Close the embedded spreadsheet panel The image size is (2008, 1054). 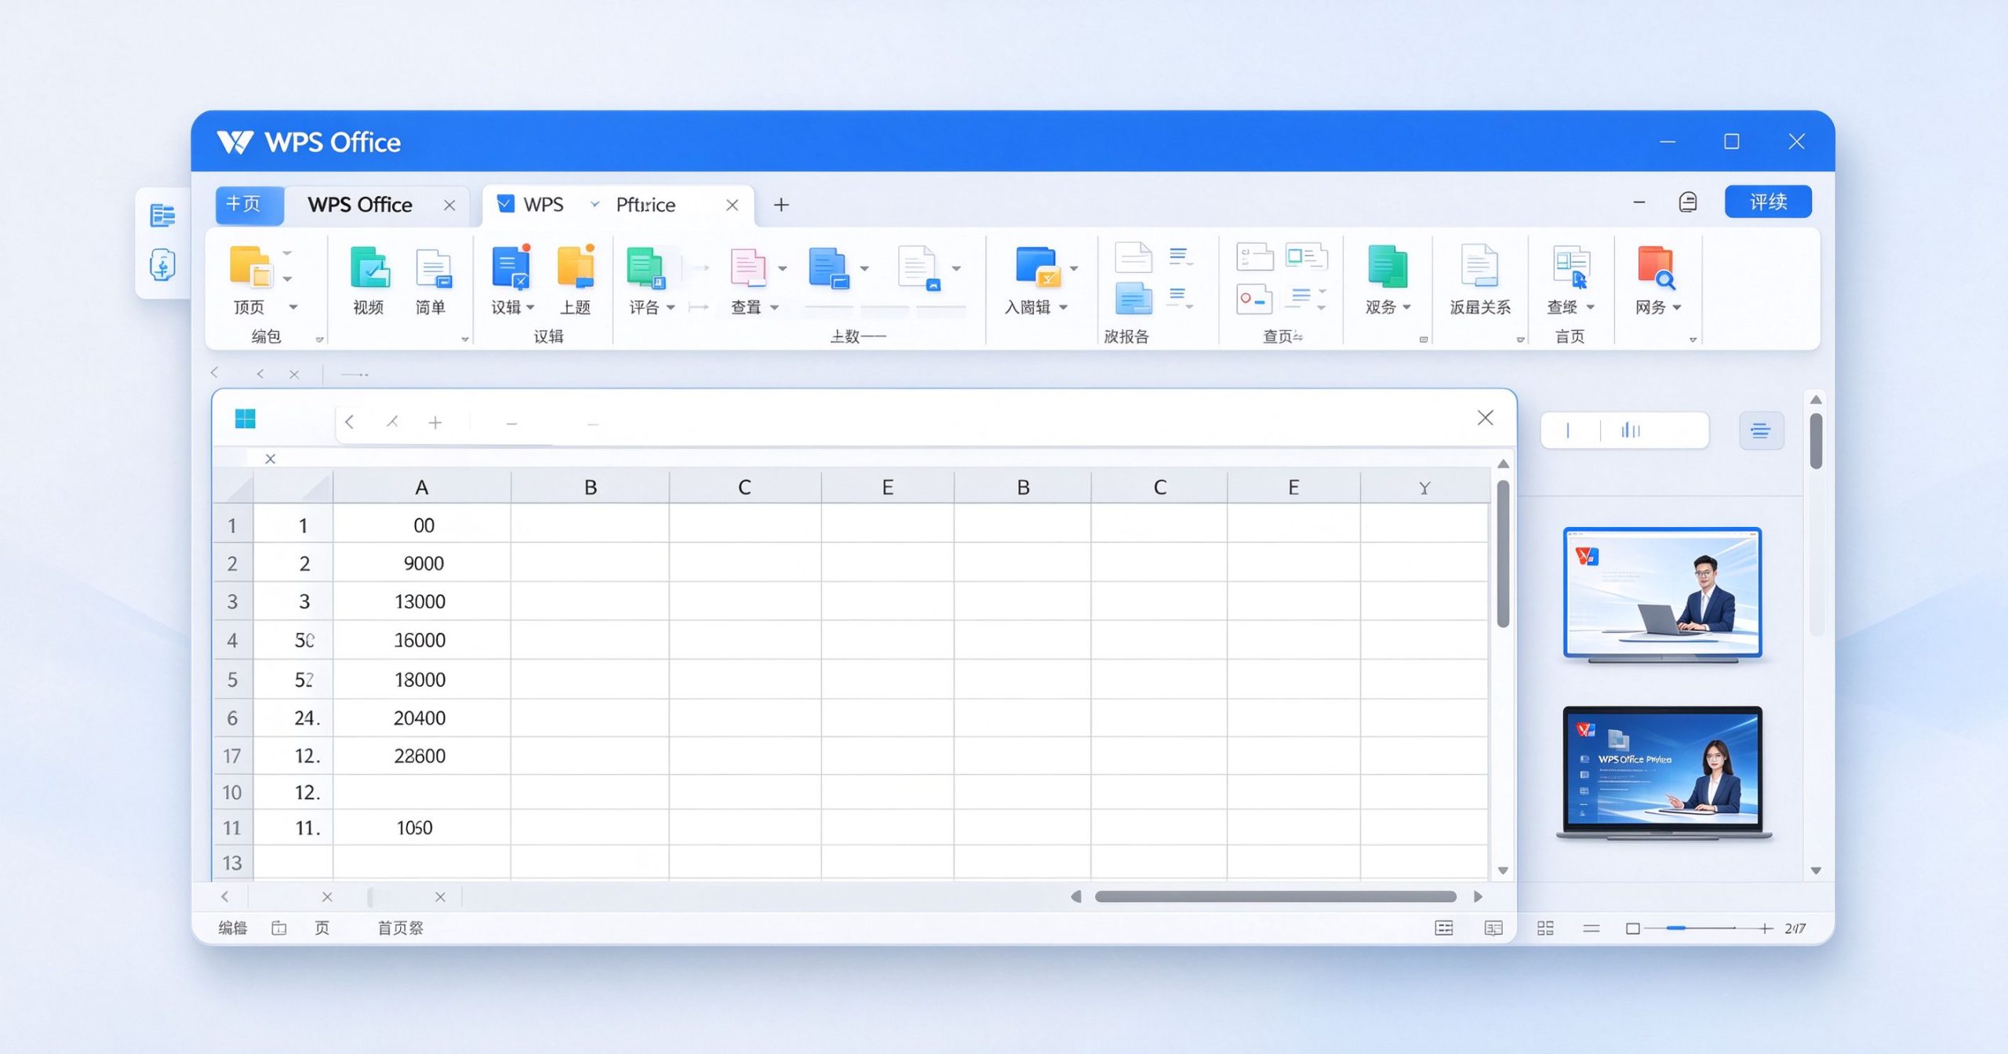(x=1485, y=418)
